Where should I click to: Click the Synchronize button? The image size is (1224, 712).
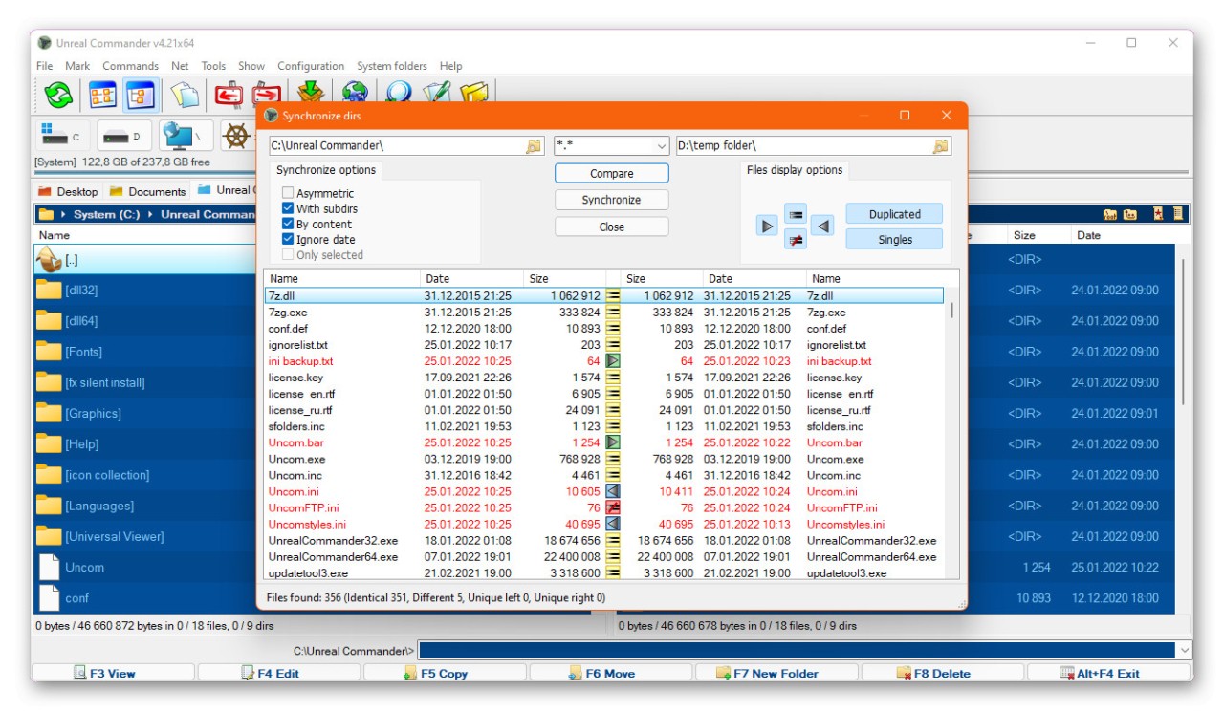611,200
